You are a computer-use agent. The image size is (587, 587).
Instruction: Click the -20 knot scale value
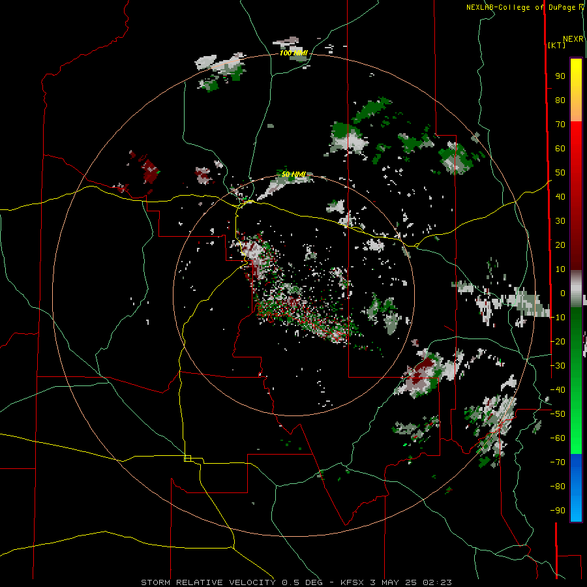click(558, 341)
